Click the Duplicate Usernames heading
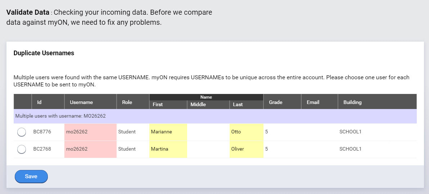 (44, 53)
